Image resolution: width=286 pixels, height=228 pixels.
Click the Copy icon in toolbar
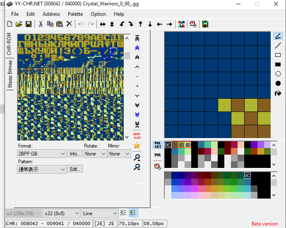click(x=50, y=24)
